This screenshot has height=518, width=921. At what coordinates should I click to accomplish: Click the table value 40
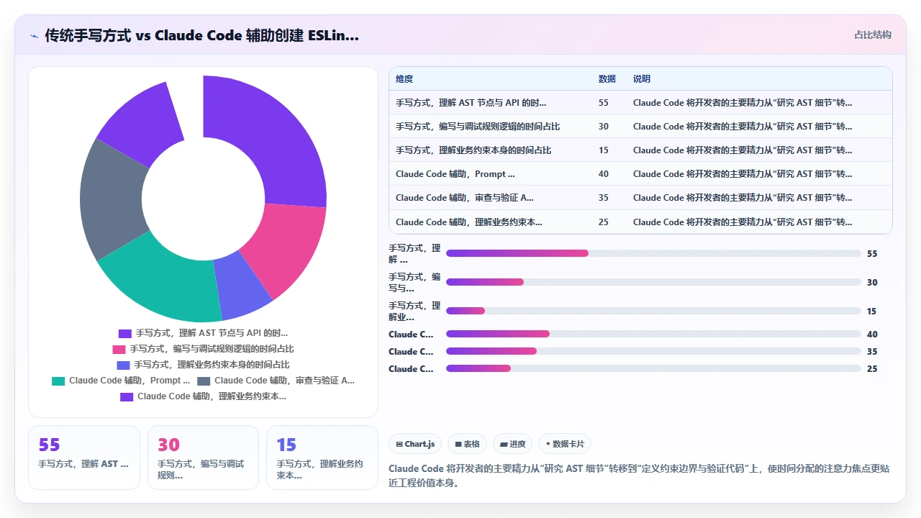click(604, 174)
